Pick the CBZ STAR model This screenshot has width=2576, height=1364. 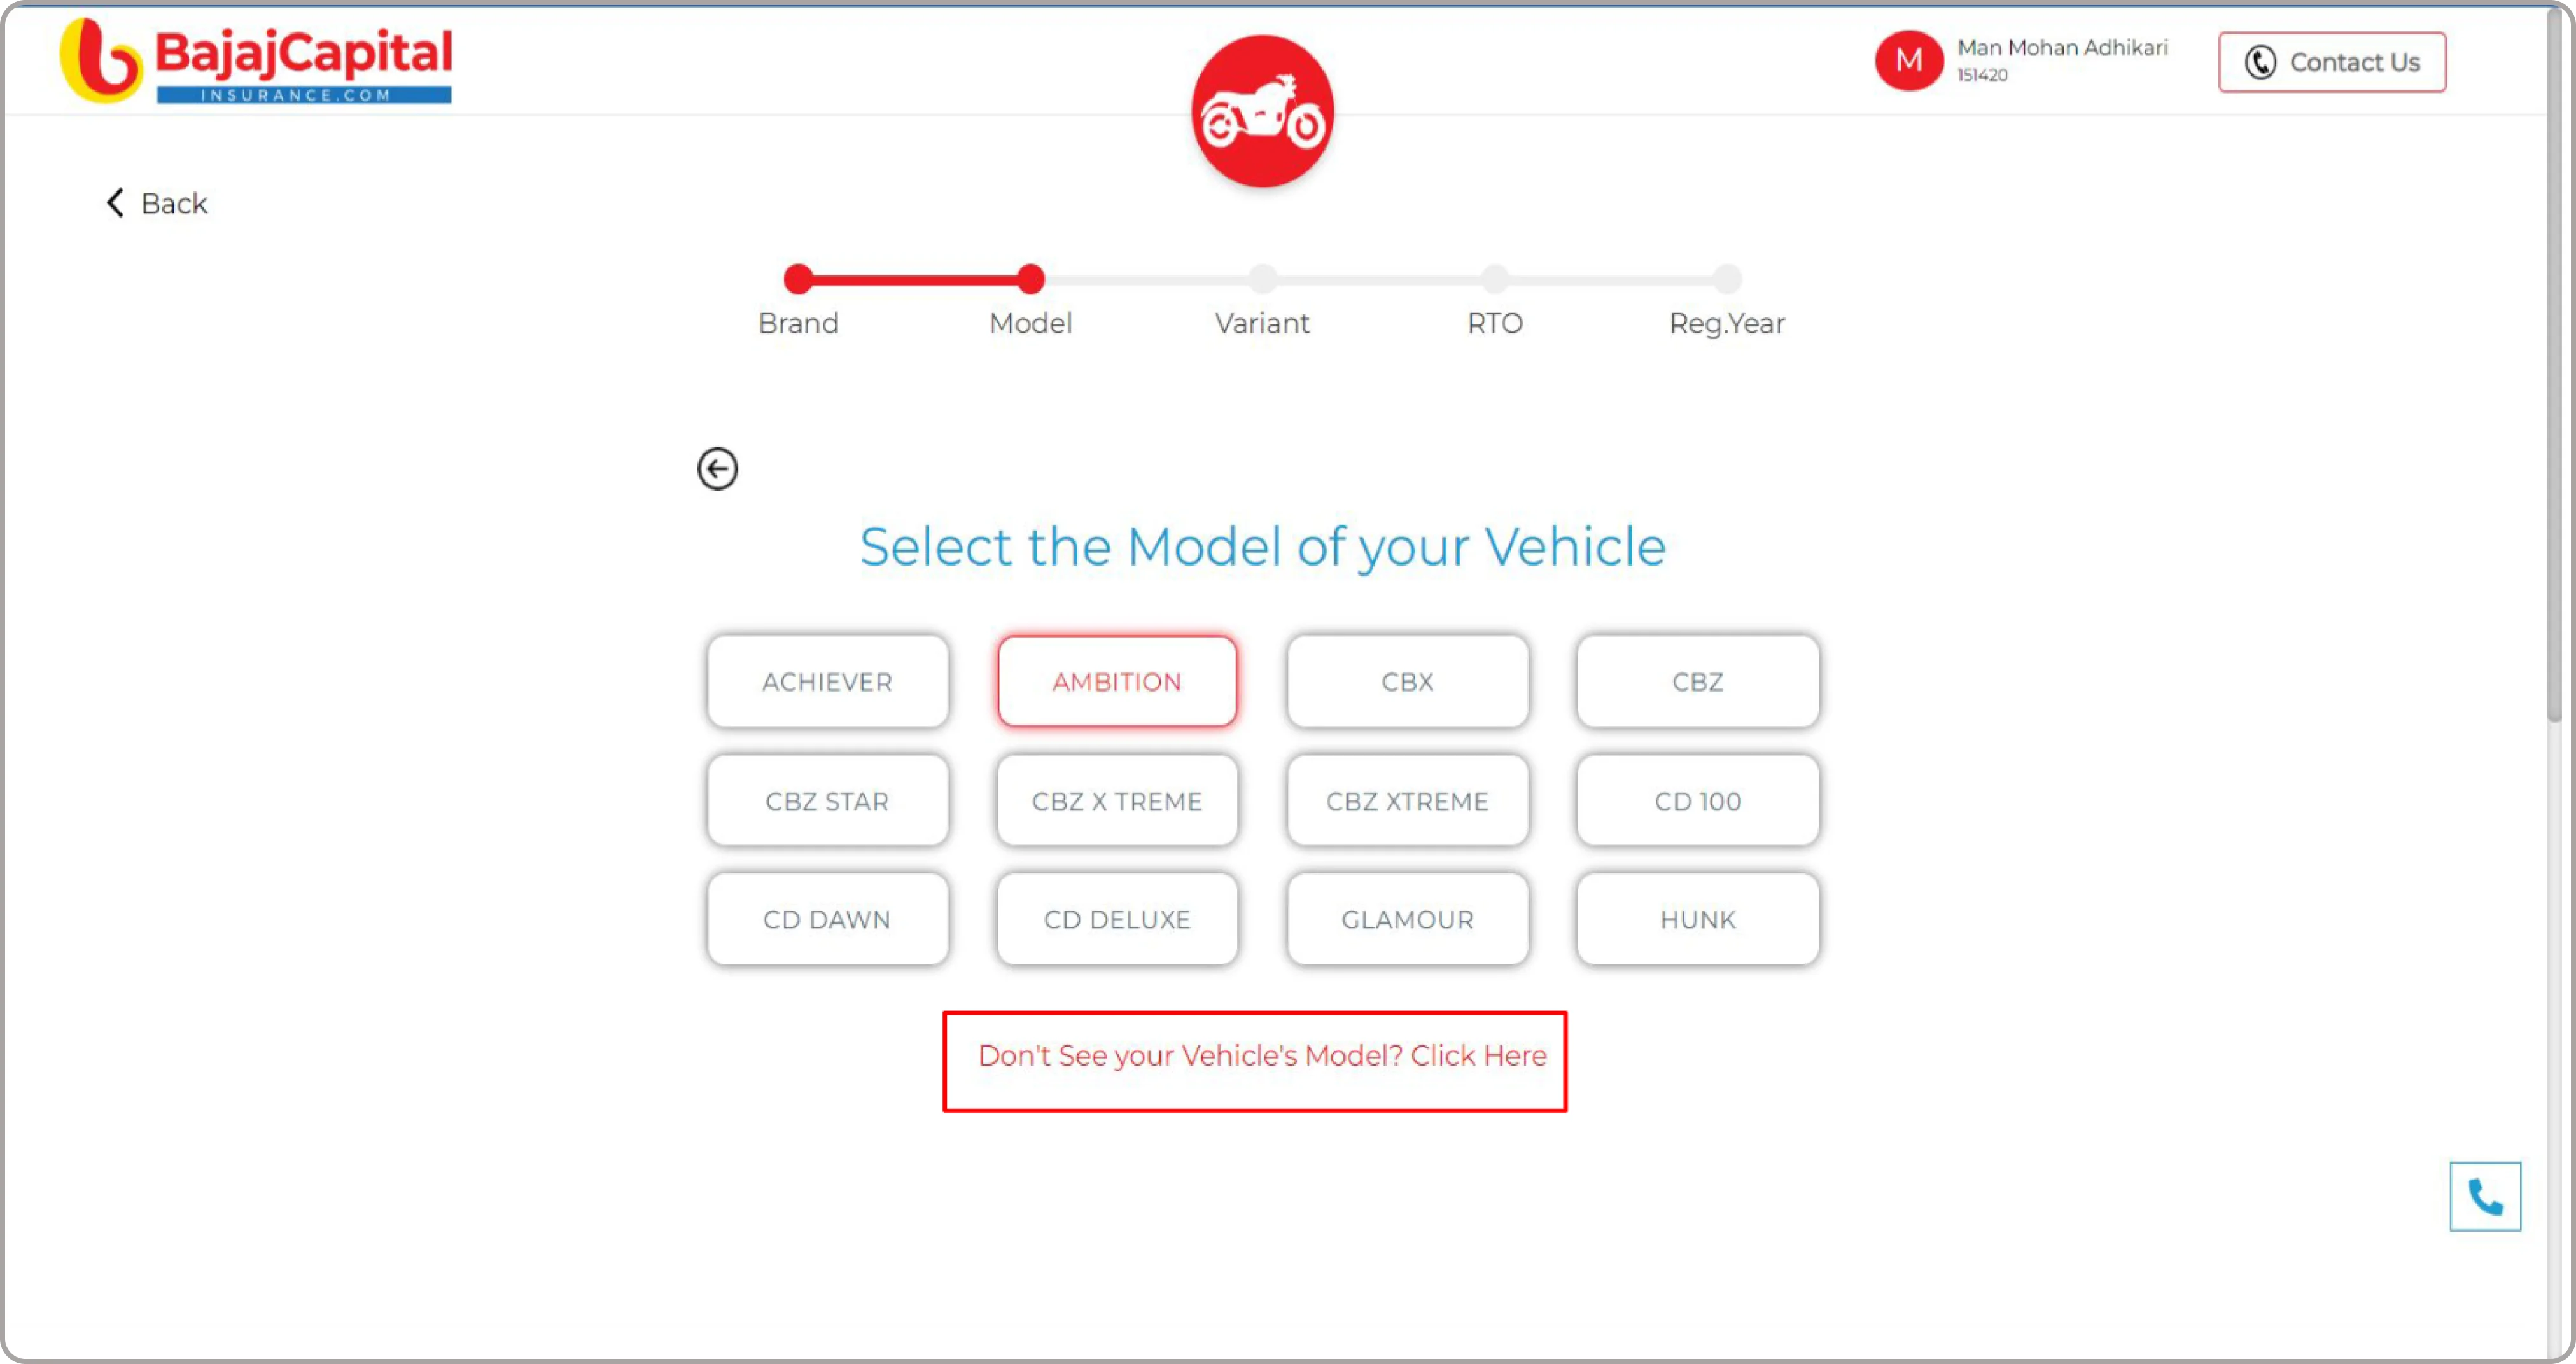click(827, 800)
